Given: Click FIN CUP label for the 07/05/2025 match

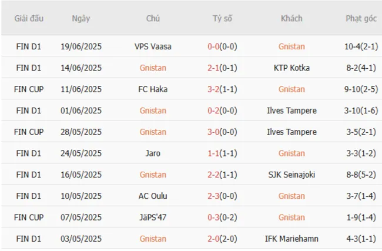Looking at the screenshot, I should point(29,217).
